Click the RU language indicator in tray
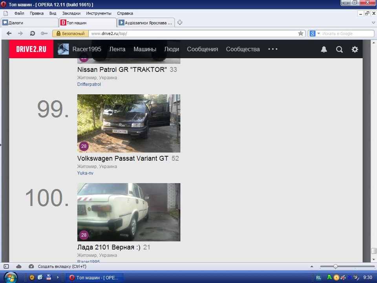 pos(318,277)
